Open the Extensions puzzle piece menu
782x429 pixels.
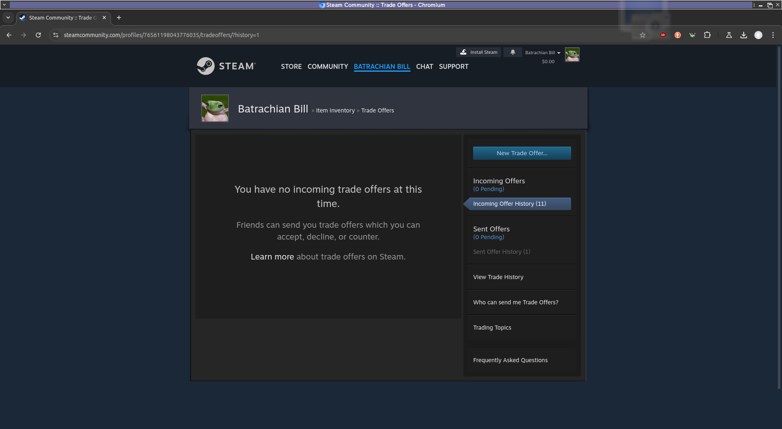707,35
